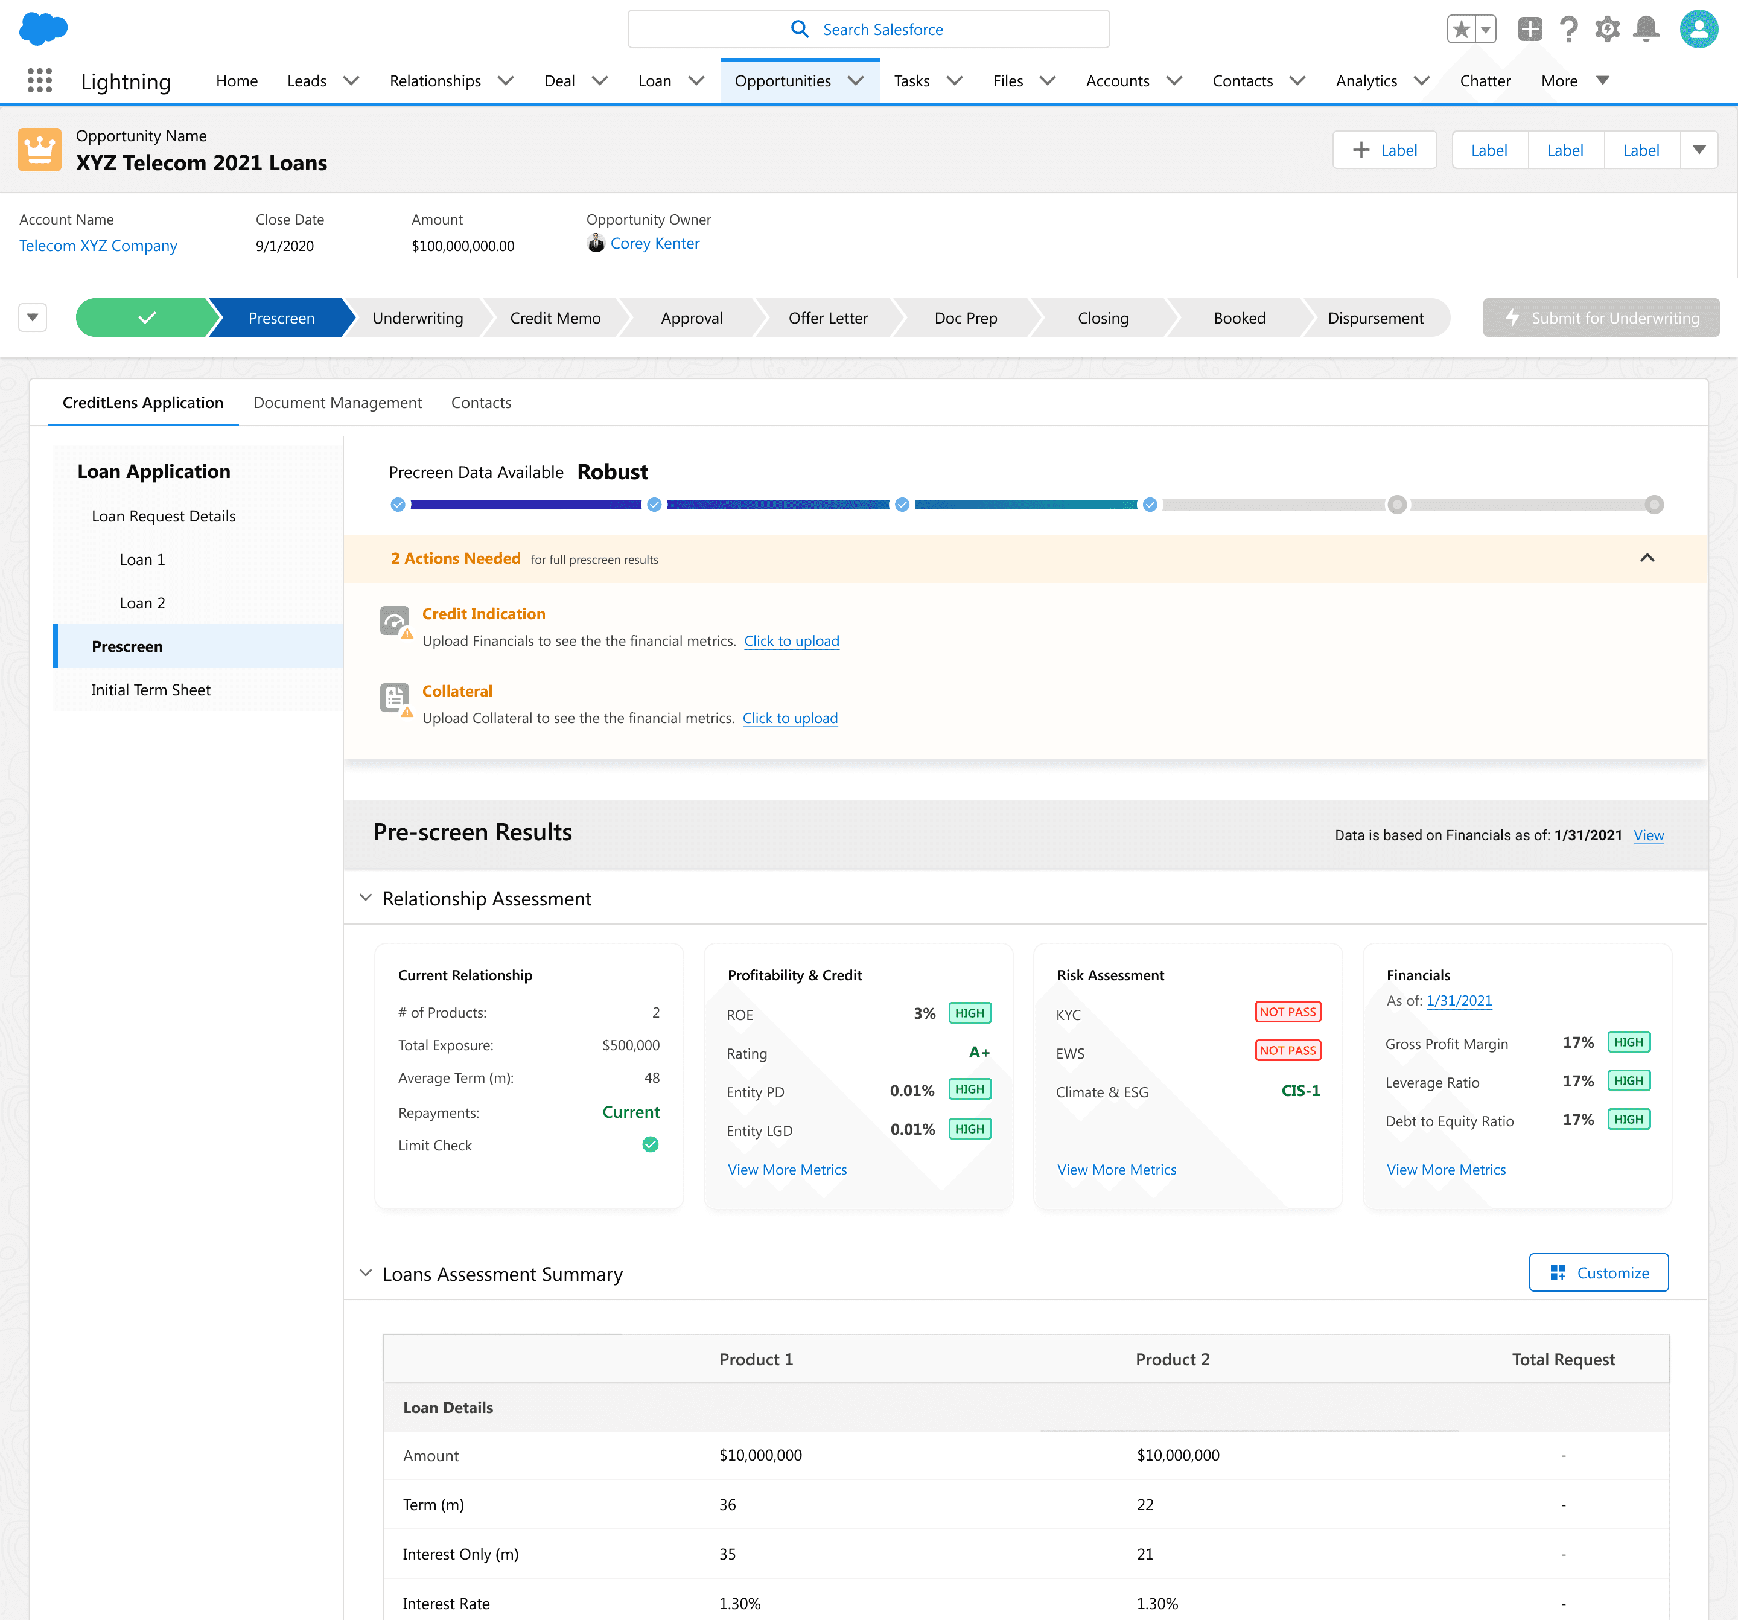Viewport: 1738px width, 1620px height.
Task: Click the Favorites star icon
Action: pos(1461,29)
